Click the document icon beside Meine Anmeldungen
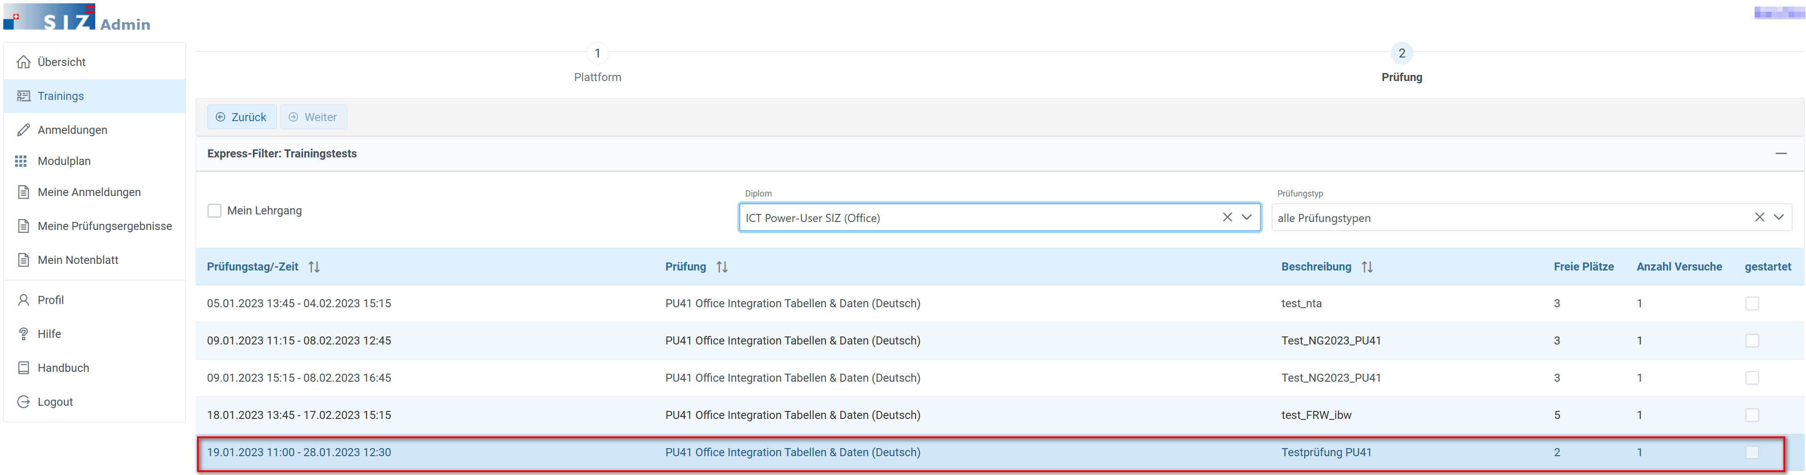This screenshot has height=475, width=1806. pos(23,192)
